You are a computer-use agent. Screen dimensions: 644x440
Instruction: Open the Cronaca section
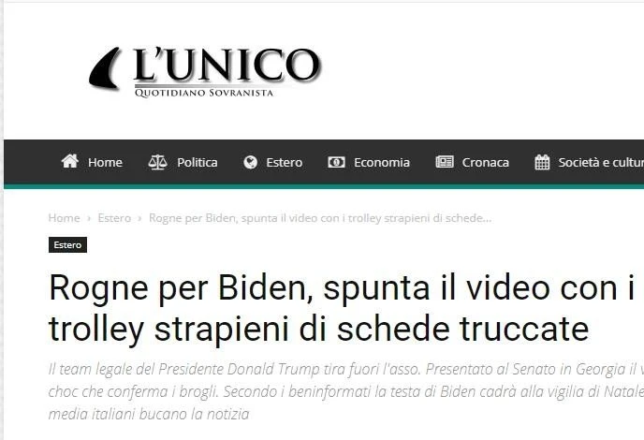click(x=486, y=162)
